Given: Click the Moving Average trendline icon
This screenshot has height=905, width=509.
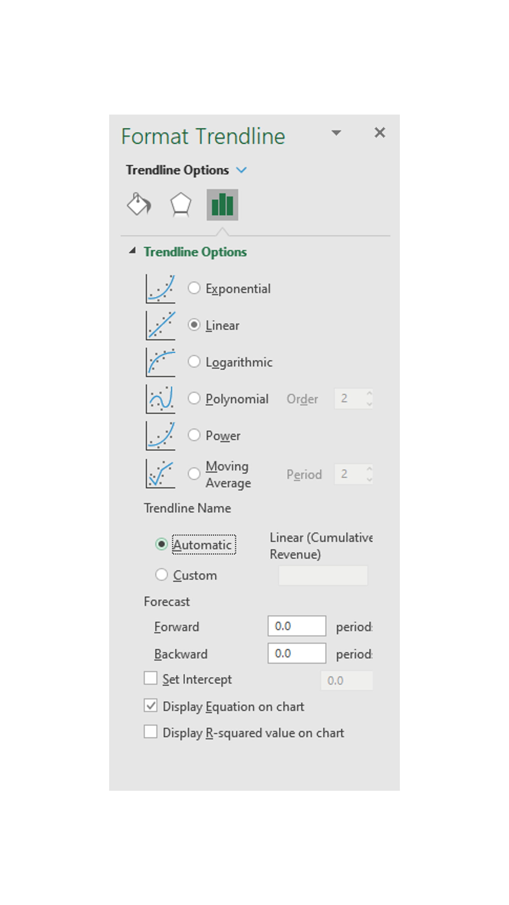Looking at the screenshot, I should click(161, 474).
